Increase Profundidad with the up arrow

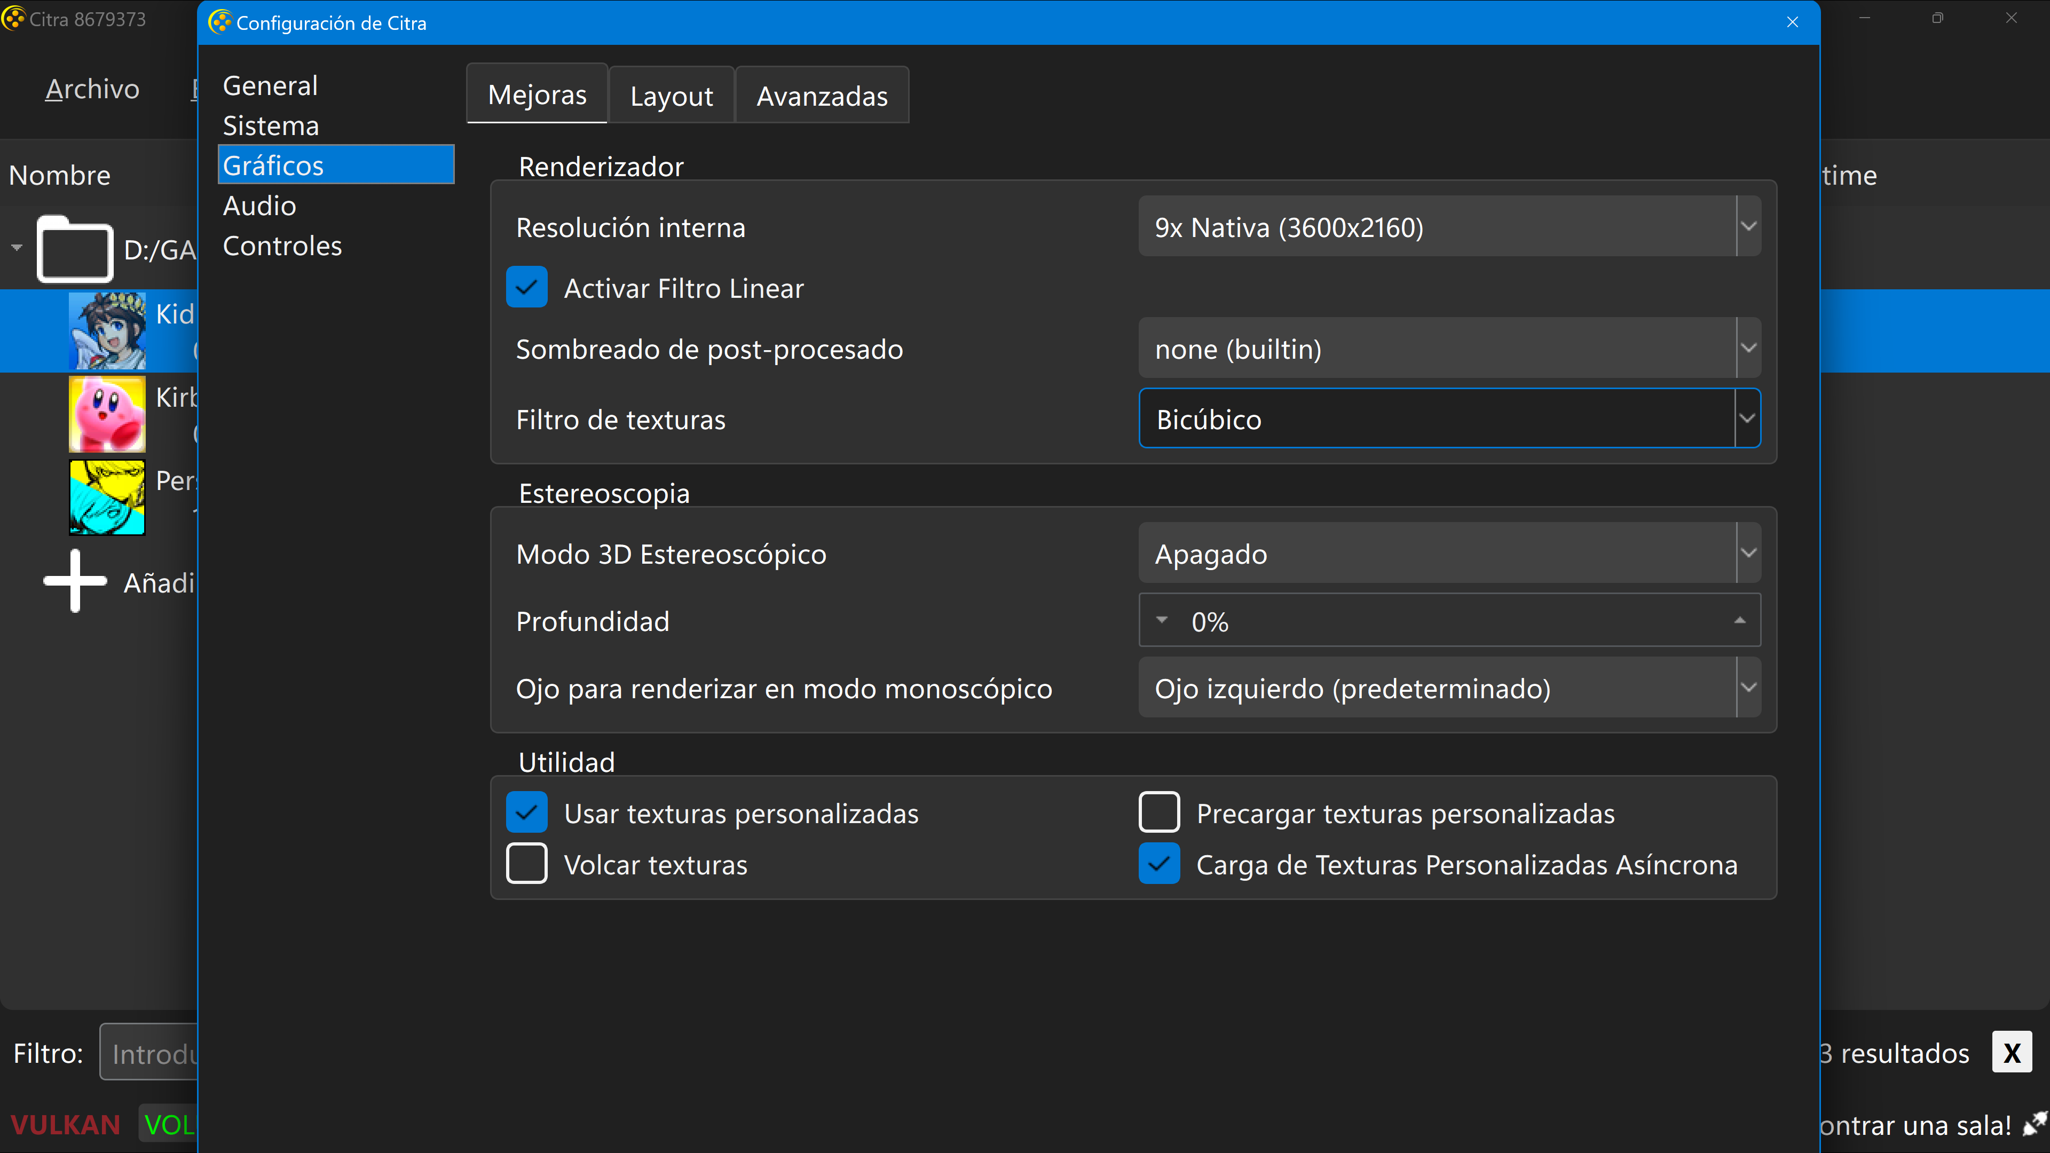point(1740,620)
